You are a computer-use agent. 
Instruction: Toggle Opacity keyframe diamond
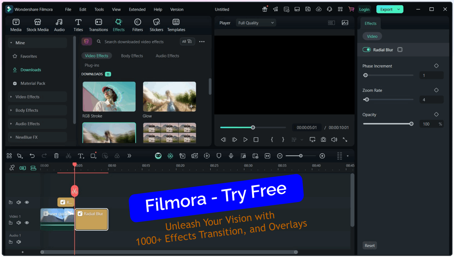click(x=436, y=115)
